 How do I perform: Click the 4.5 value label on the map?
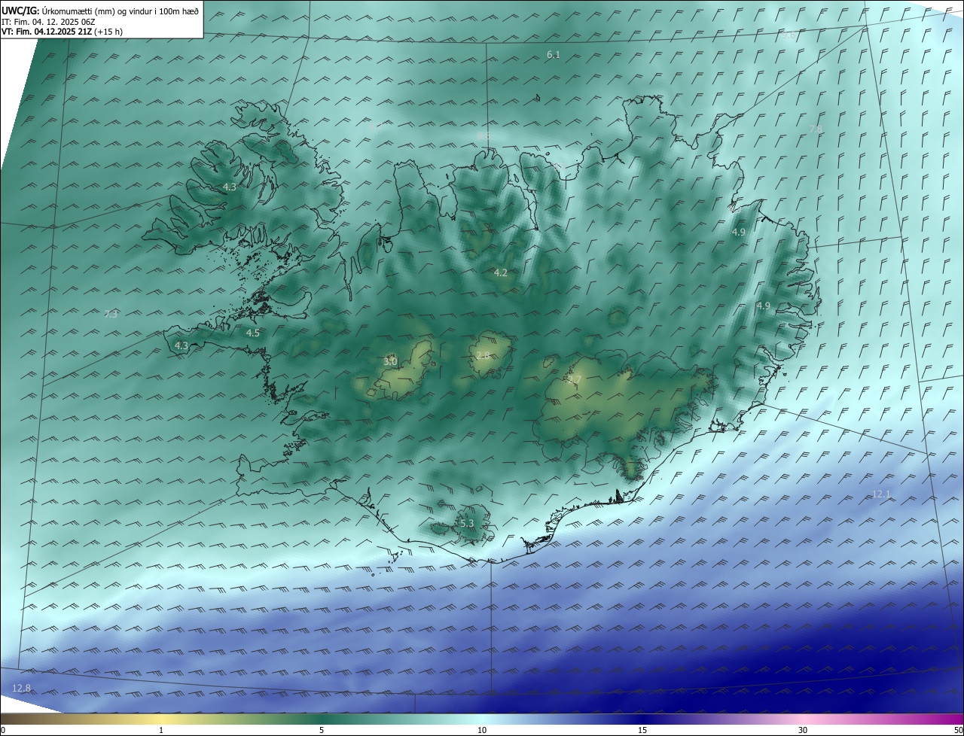point(253,333)
